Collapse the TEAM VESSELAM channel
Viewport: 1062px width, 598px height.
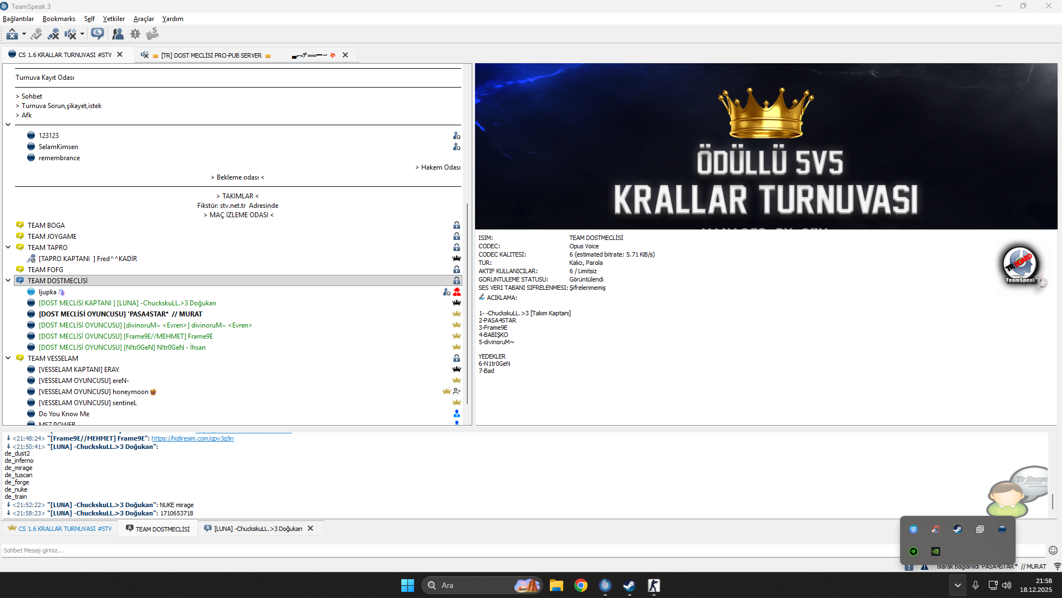click(8, 358)
